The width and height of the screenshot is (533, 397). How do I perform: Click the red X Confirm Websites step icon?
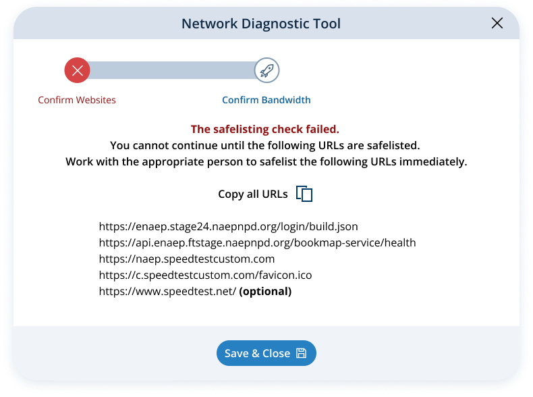pyautogui.click(x=77, y=70)
